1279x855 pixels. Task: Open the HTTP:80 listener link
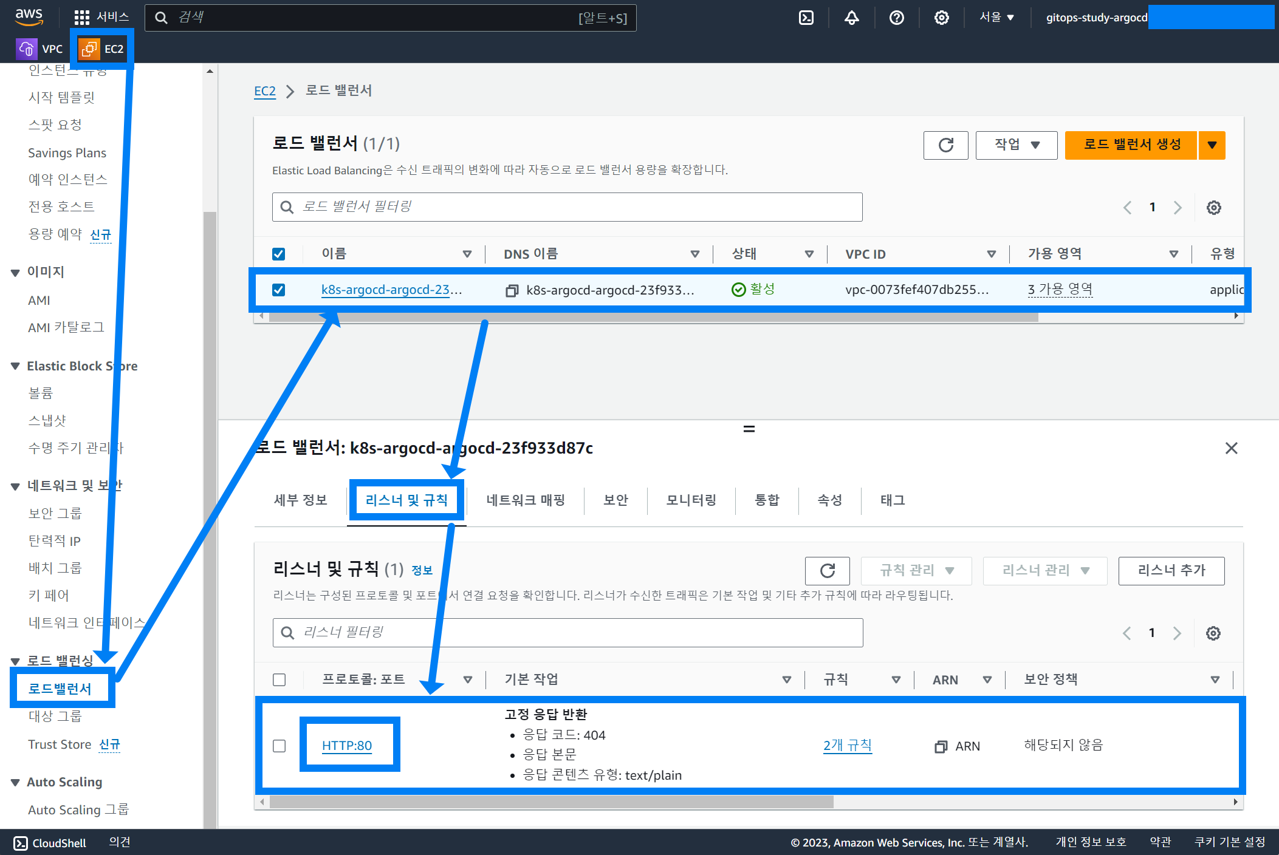click(346, 746)
